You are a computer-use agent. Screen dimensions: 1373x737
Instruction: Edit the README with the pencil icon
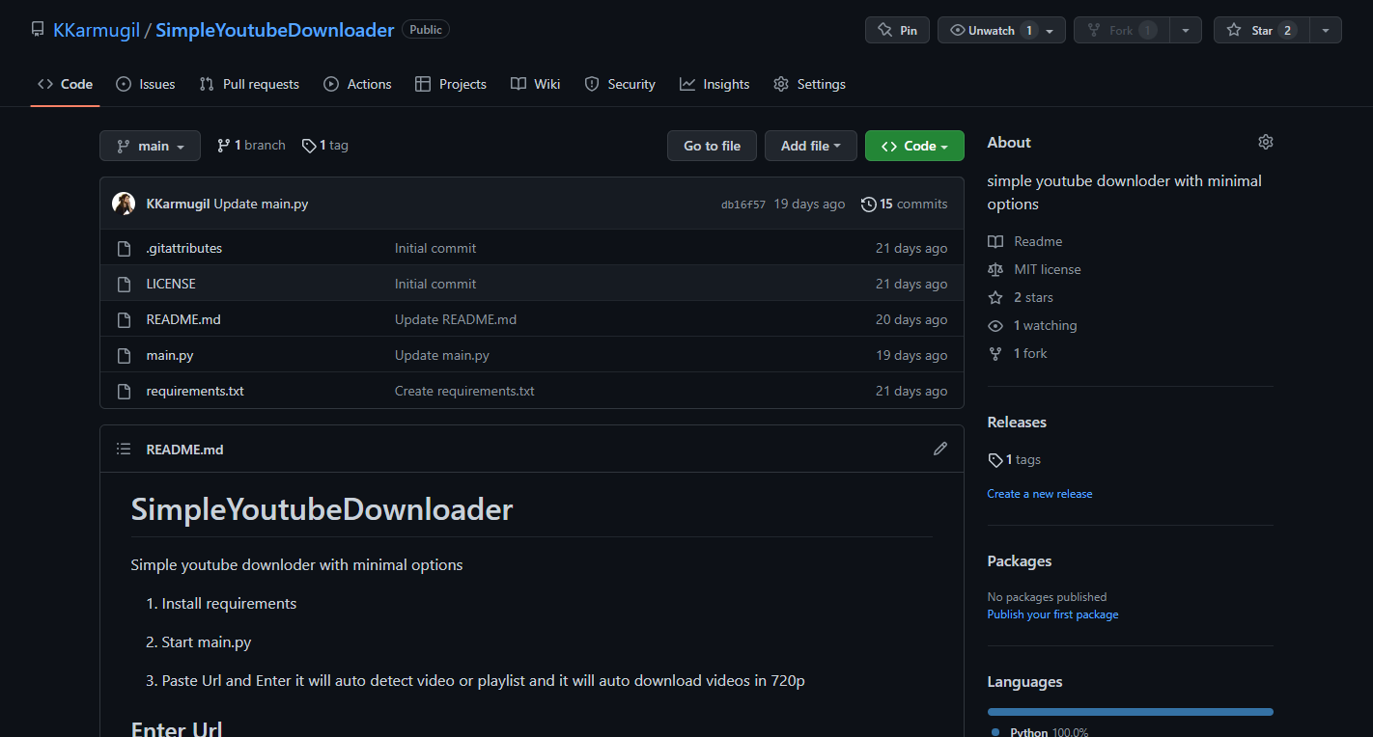tap(940, 449)
